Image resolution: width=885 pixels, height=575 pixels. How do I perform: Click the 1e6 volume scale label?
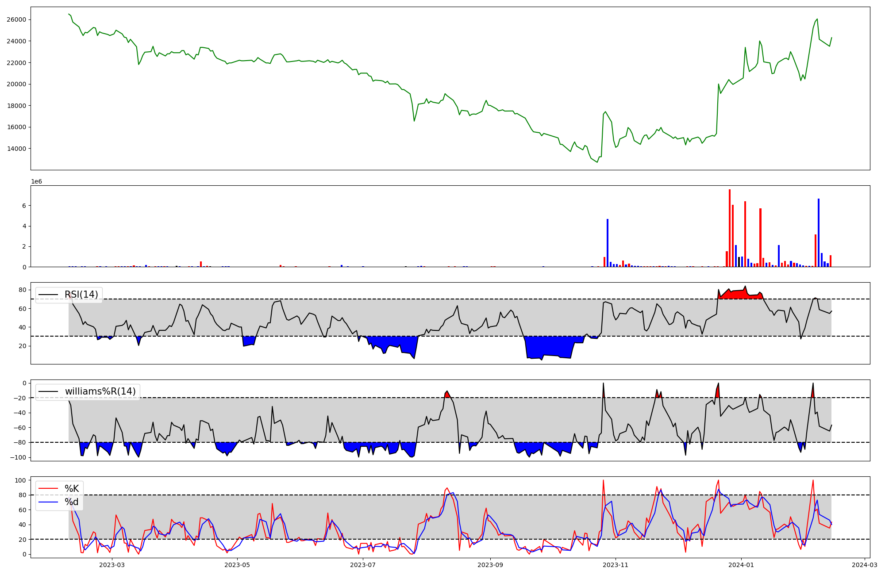coord(36,182)
